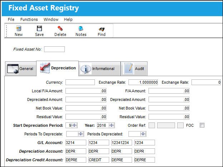Click the Currency input field
The image size is (223, 167).
(80, 82)
